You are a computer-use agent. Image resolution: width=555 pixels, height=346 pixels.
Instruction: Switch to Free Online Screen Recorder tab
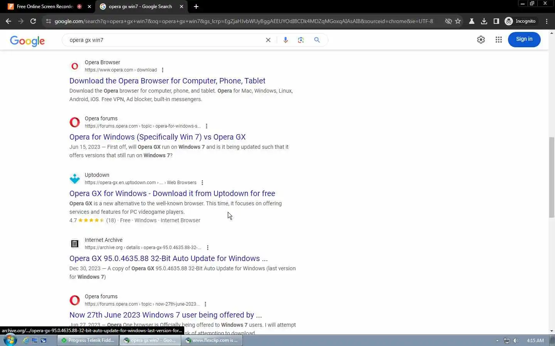pos(45,7)
